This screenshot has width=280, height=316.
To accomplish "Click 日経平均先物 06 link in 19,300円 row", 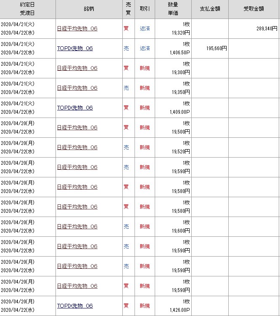I will [x=77, y=68].
